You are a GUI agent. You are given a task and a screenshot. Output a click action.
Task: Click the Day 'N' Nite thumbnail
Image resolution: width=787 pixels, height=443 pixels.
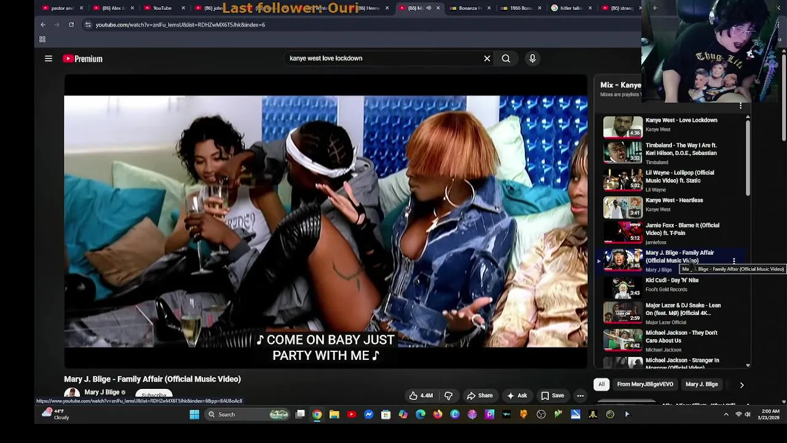(x=623, y=287)
